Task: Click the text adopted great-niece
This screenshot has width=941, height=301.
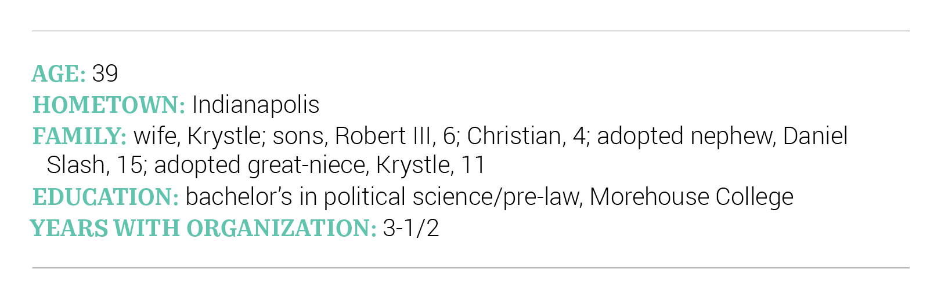Action: [261, 165]
